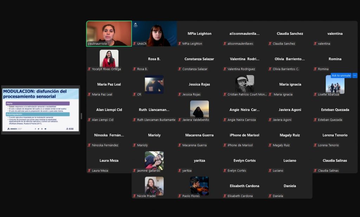Click muted mic icon by Claudia Salinas
The image size is (360, 217).
coord(315,171)
